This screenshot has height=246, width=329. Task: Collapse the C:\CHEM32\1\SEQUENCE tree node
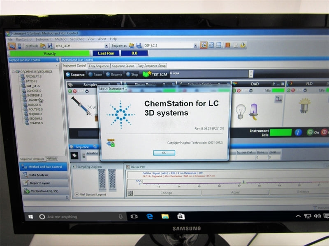[x=13, y=72]
